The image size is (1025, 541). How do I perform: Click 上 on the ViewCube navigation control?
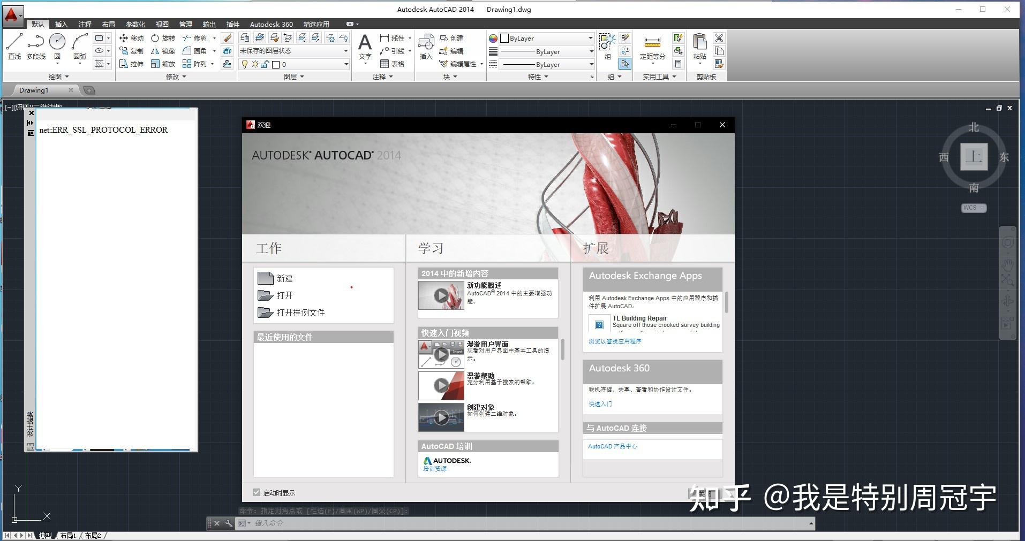point(974,157)
